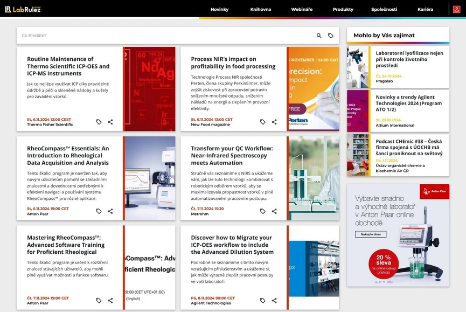Image resolution: width=466 pixels, height=312 pixels.
Task: Click date 'St, 6.11.2024 13:00 CEST'
Action: [x=49, y=120]
